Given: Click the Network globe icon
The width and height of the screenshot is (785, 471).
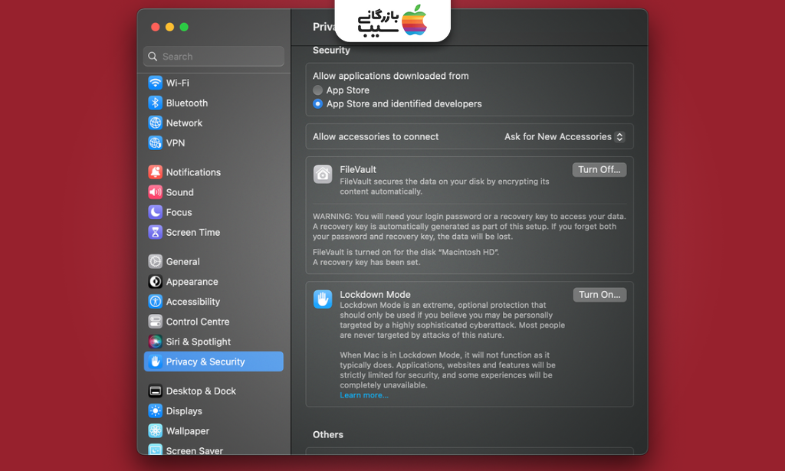Looking at the screenshot, I should pyautogui.click(x=155, y=123).
